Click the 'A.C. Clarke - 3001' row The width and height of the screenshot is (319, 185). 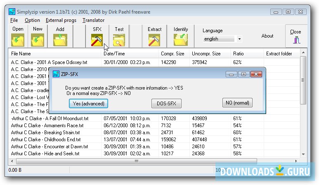click(x=29, y=83)
